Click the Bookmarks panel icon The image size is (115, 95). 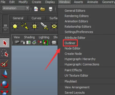[28, 43]
